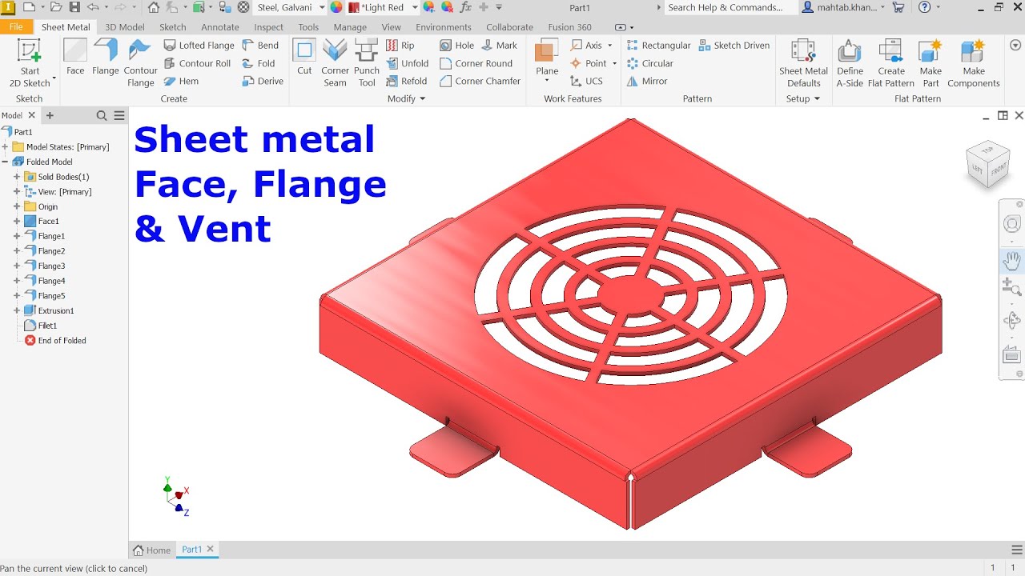Click the ViewCube in the corner

(987, 164)
